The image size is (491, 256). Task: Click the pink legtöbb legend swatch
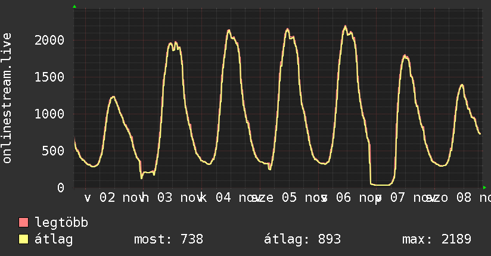24,223
